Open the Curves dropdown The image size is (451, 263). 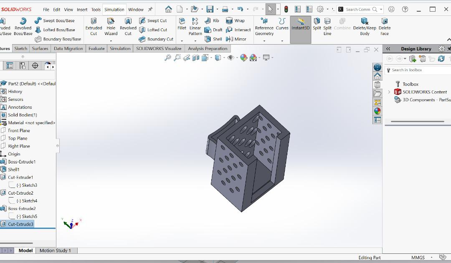282,41
